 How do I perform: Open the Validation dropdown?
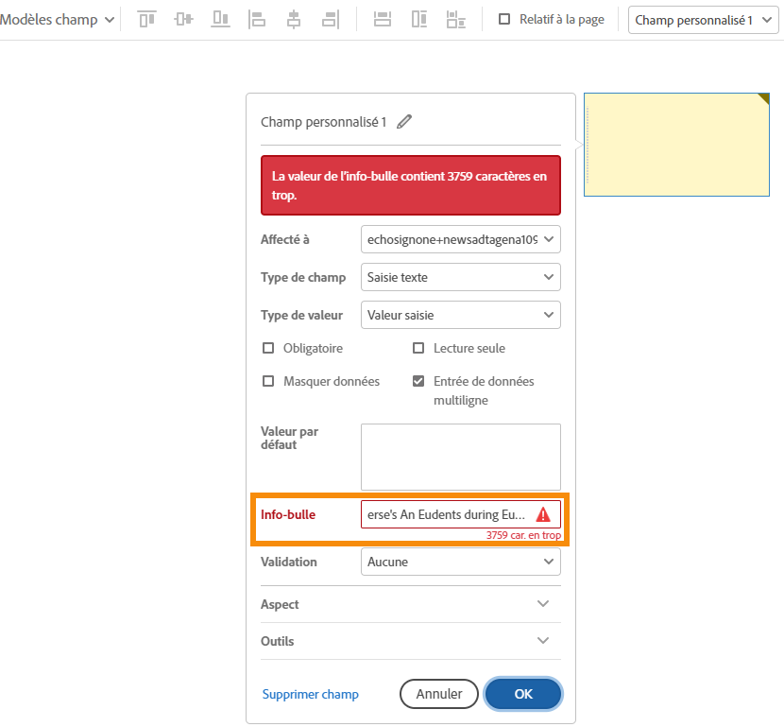click(461, 562)
